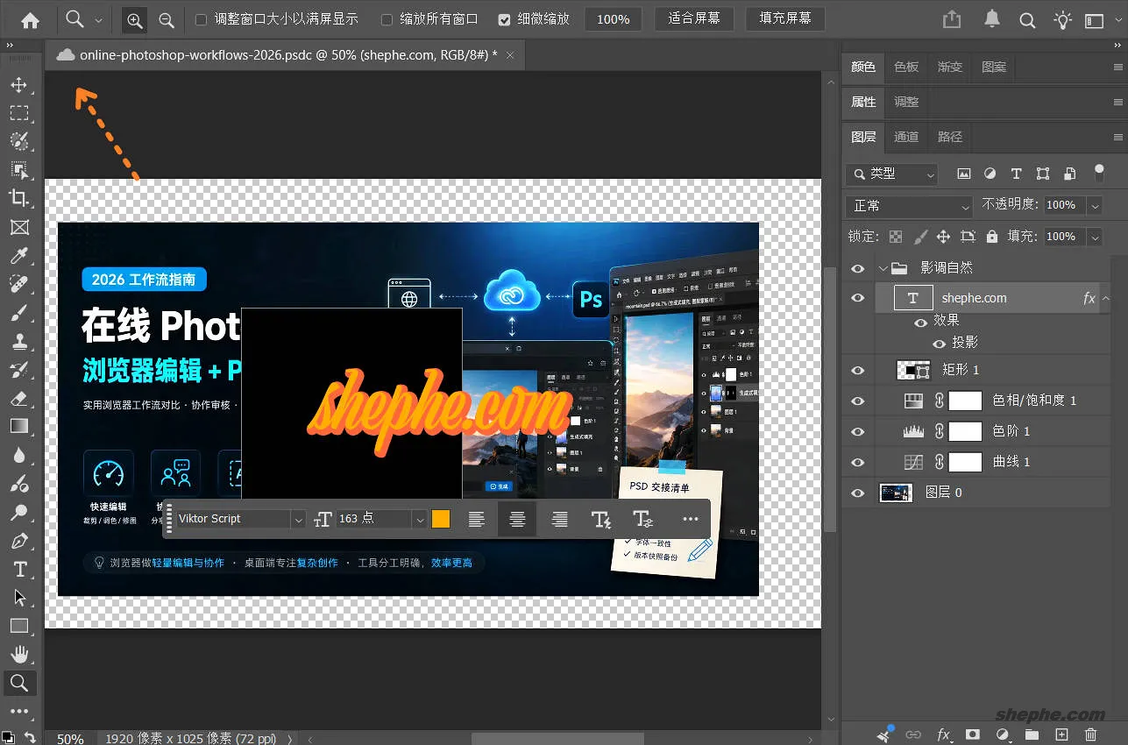Select the Gradient tool
Image resolution: width=1128 pixels, height=745 pixels.
(18, 426)
